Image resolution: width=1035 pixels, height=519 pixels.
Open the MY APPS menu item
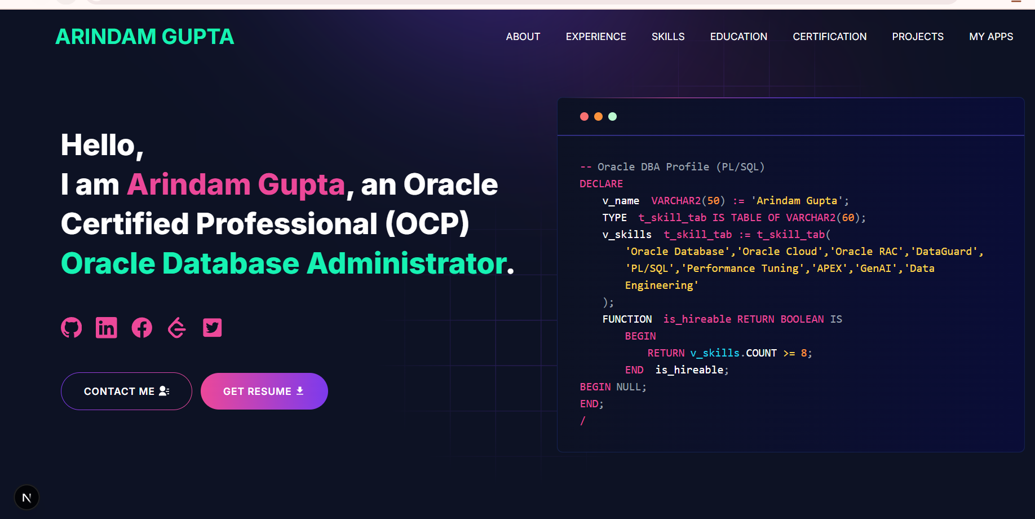[990, 36]
